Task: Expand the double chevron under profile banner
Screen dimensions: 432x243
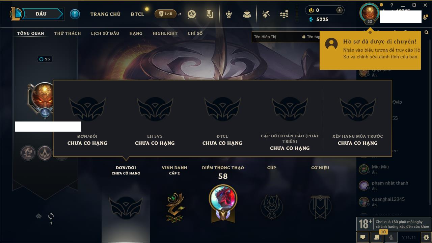Action: [x=38, y=216]
